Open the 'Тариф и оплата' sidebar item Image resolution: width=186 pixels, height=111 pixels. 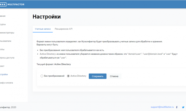click(x=6, y=83)
